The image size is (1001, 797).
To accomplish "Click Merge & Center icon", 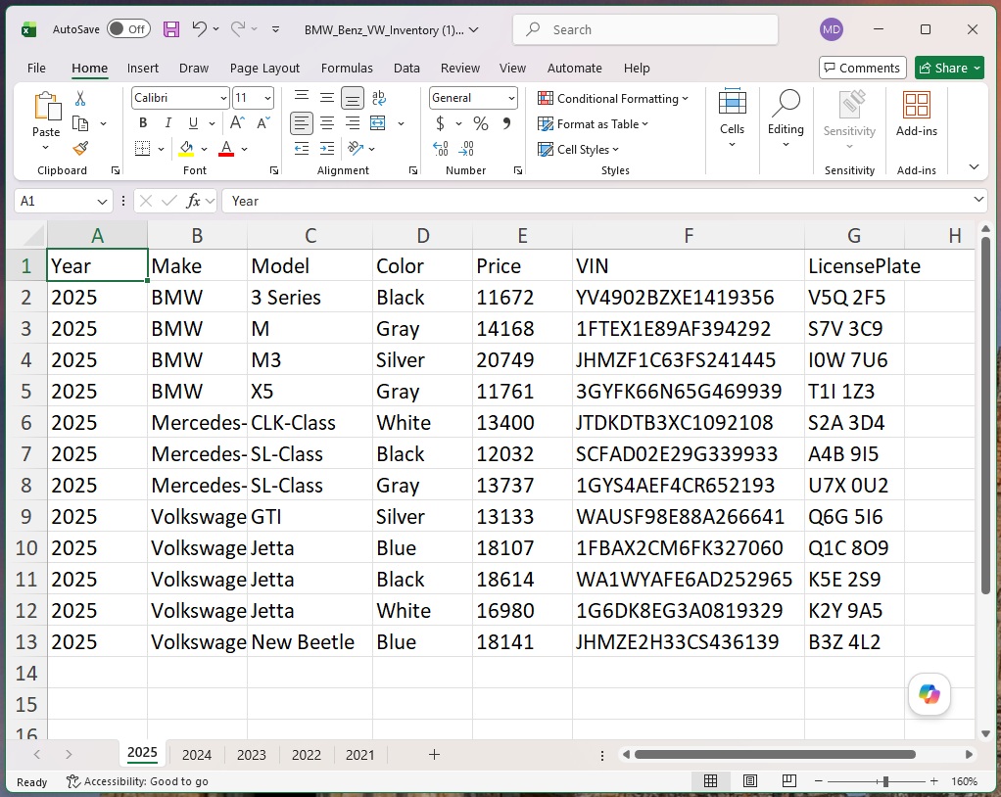I will pyautogui.click(x=378, y=123).
